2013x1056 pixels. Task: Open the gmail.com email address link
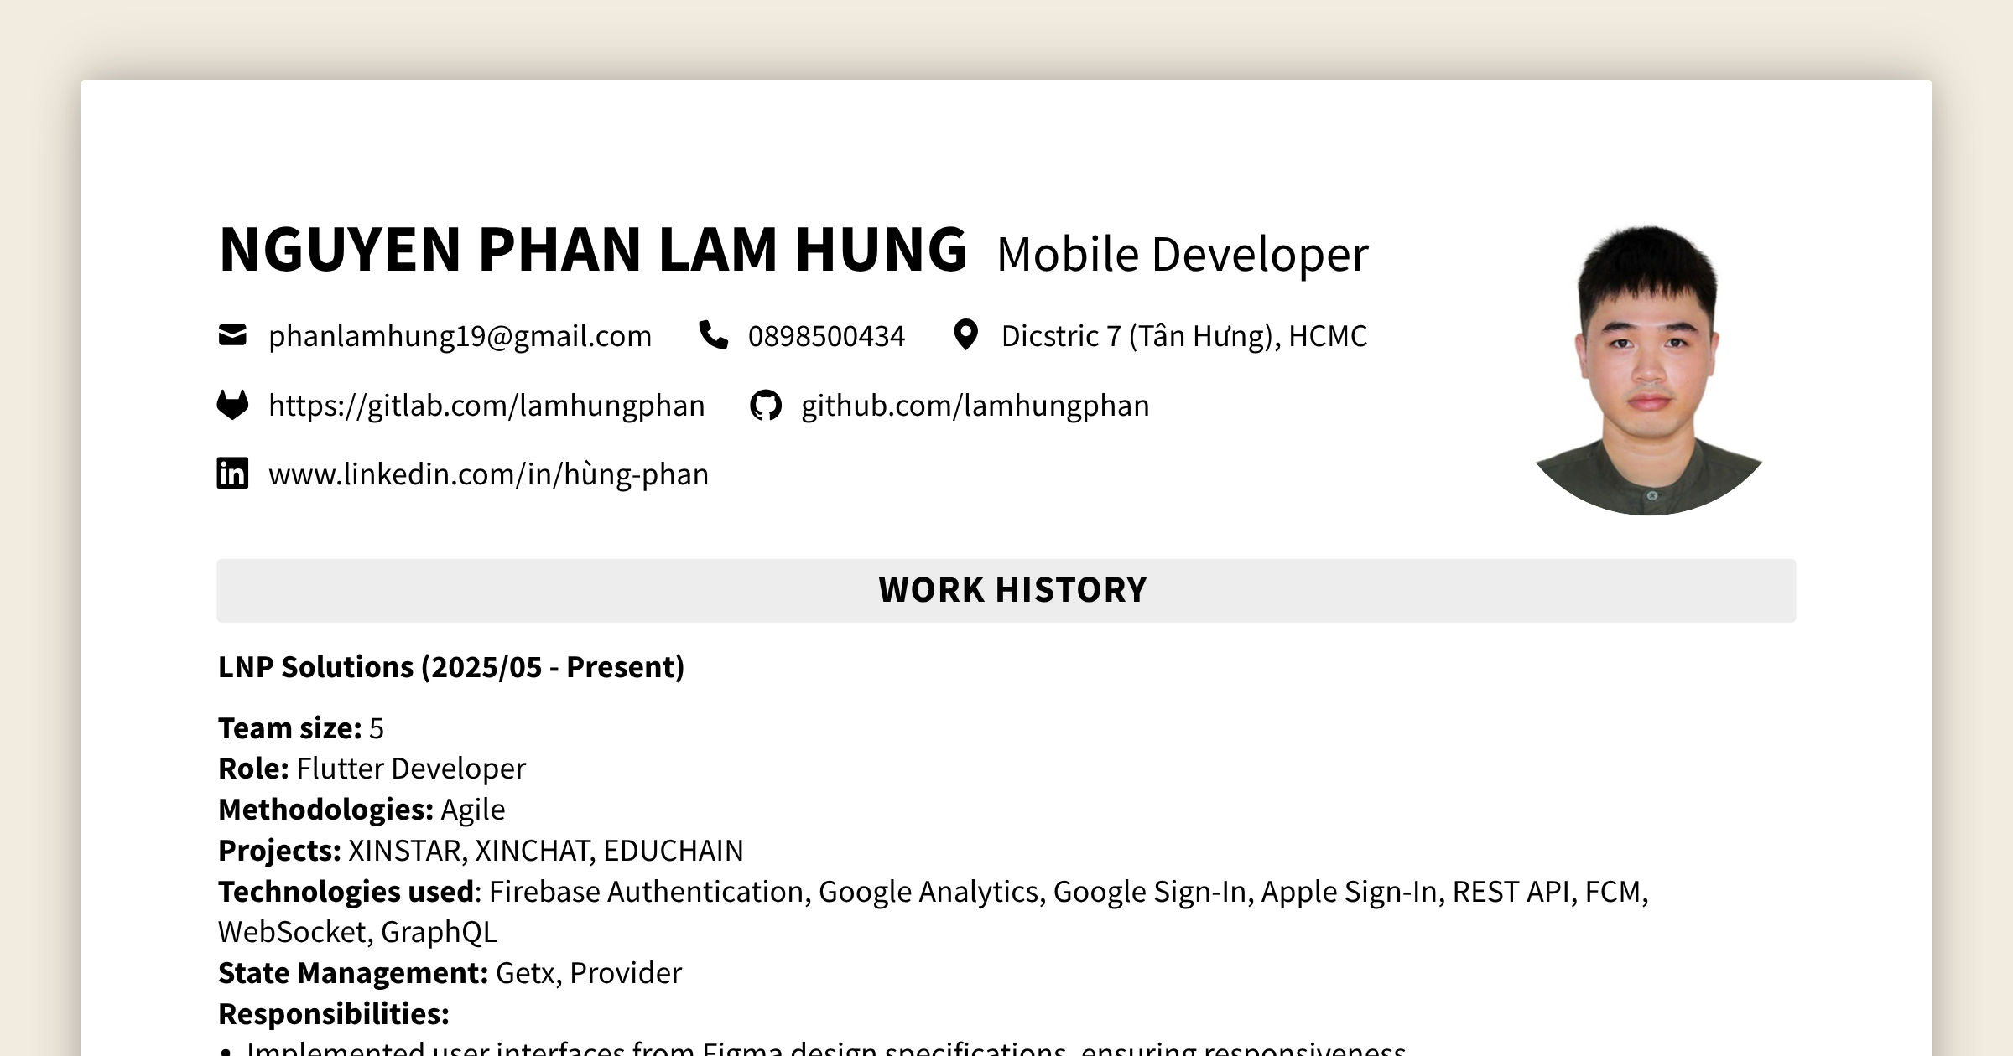point(460,335)
